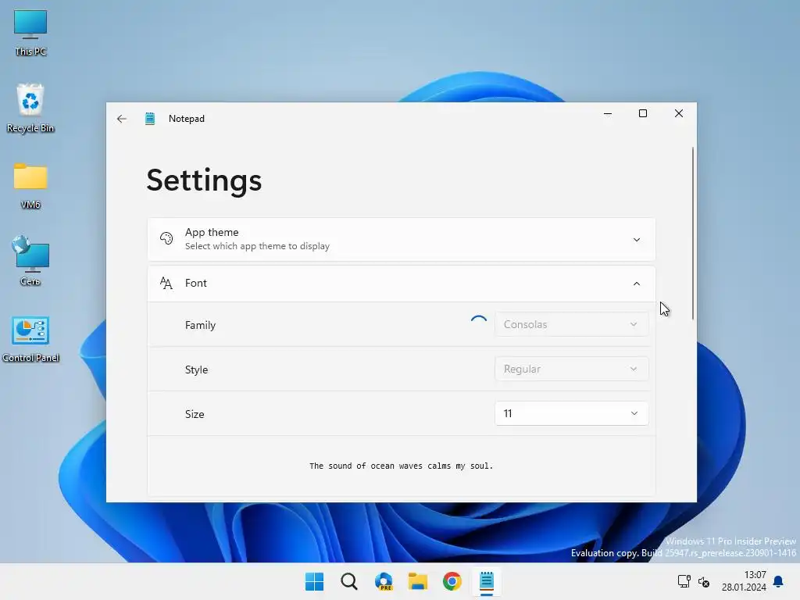Click the Settings window vertical scrollbar

coord(693,234)
